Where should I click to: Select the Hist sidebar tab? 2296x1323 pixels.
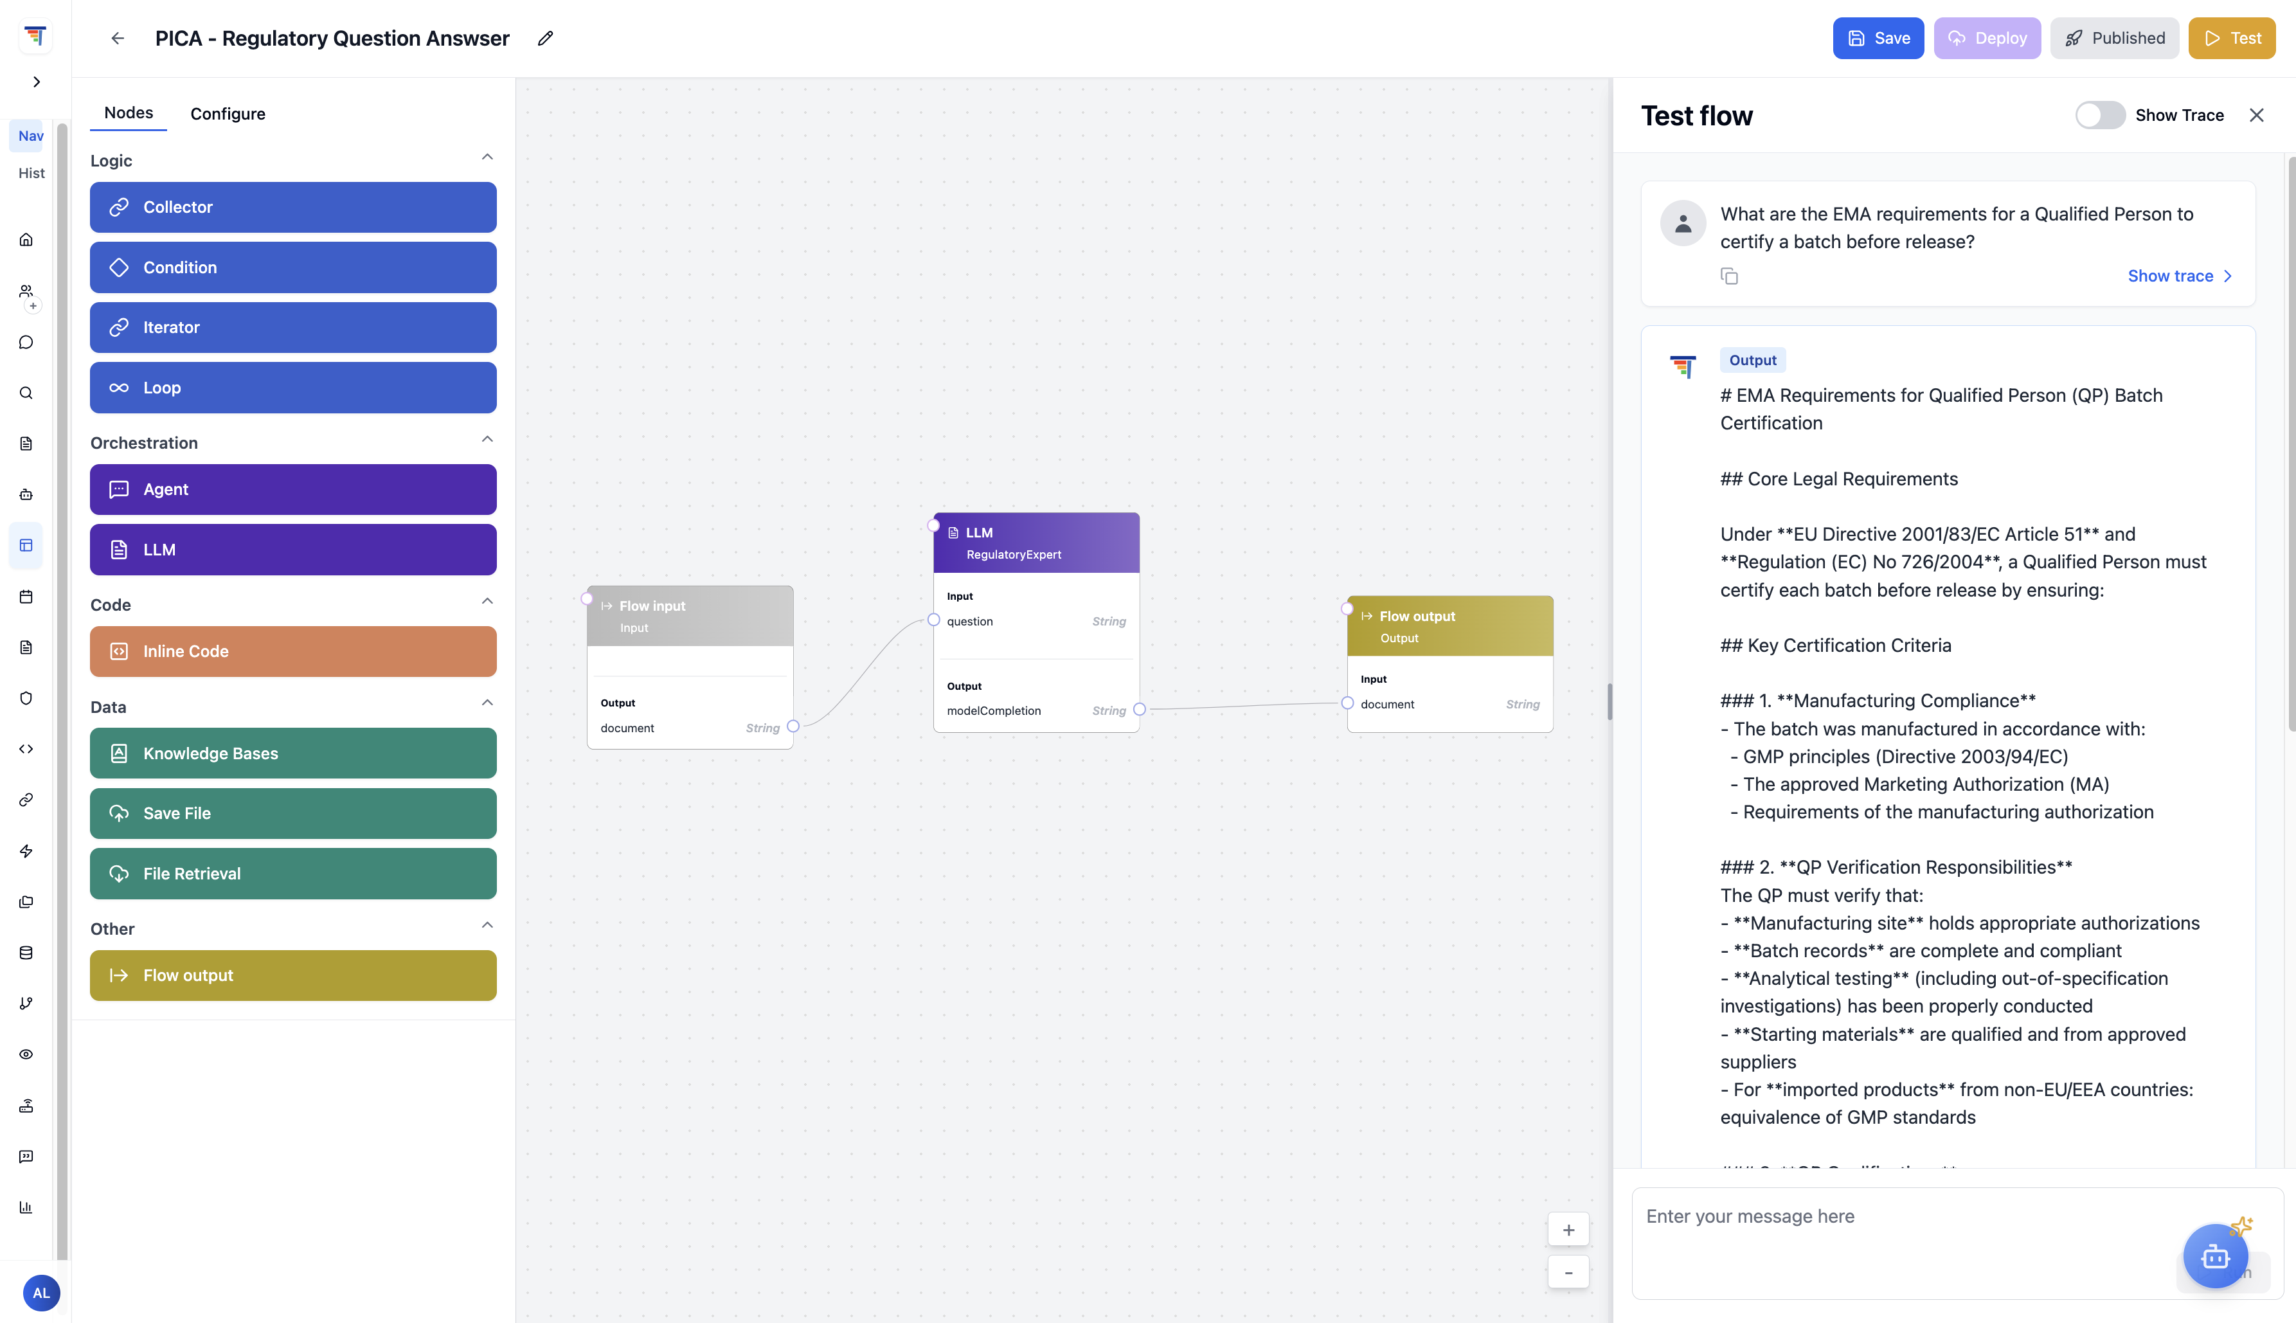tap(31, 173)
